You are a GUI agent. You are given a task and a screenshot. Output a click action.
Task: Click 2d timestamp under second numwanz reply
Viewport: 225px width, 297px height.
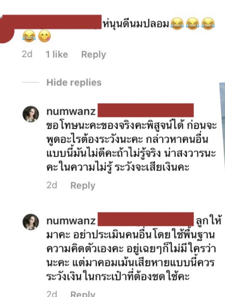click(52, 294)
